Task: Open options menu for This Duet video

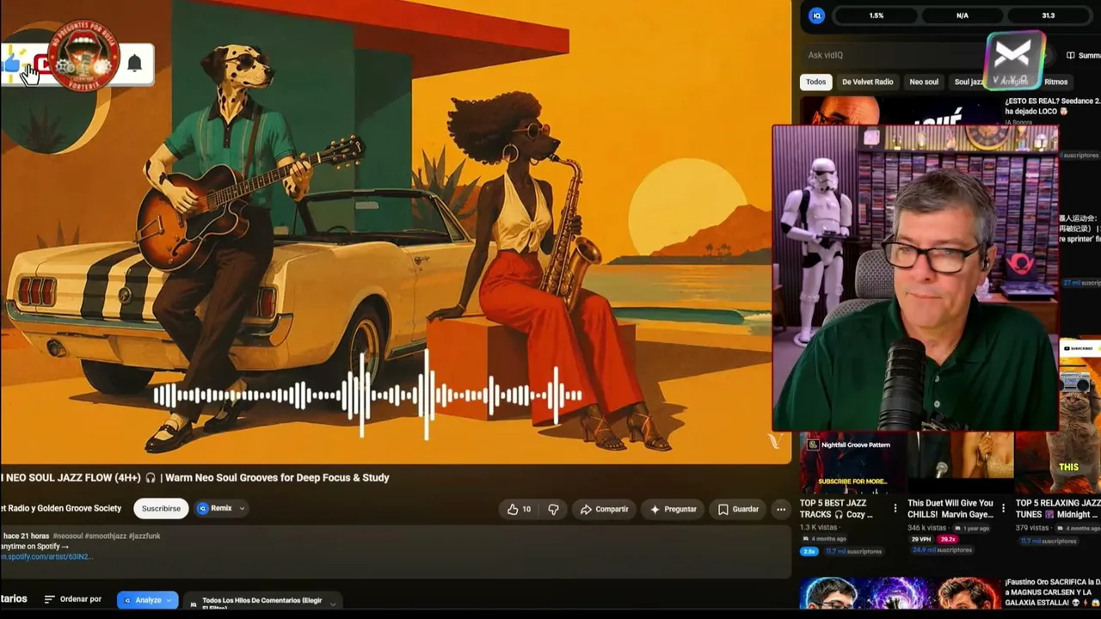Action: 1003,508
